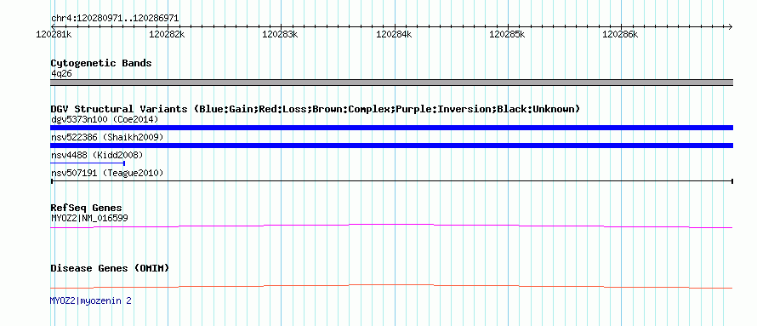Click the 120283k ruler tick label
This screenshot has height=326, width=757.
click(x=280, y=34)
